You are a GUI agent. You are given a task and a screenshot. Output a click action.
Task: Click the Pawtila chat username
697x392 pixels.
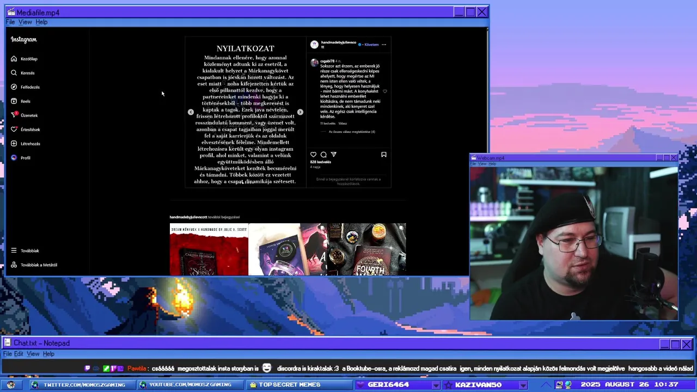pyautogui.click(x=137, y=369)
